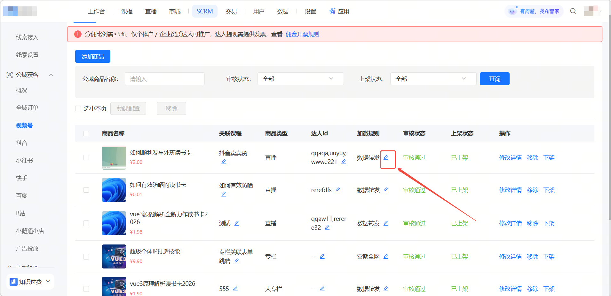Click the 查询 button
The height and width of the screenshot is (296, 611).
[495, 79]
